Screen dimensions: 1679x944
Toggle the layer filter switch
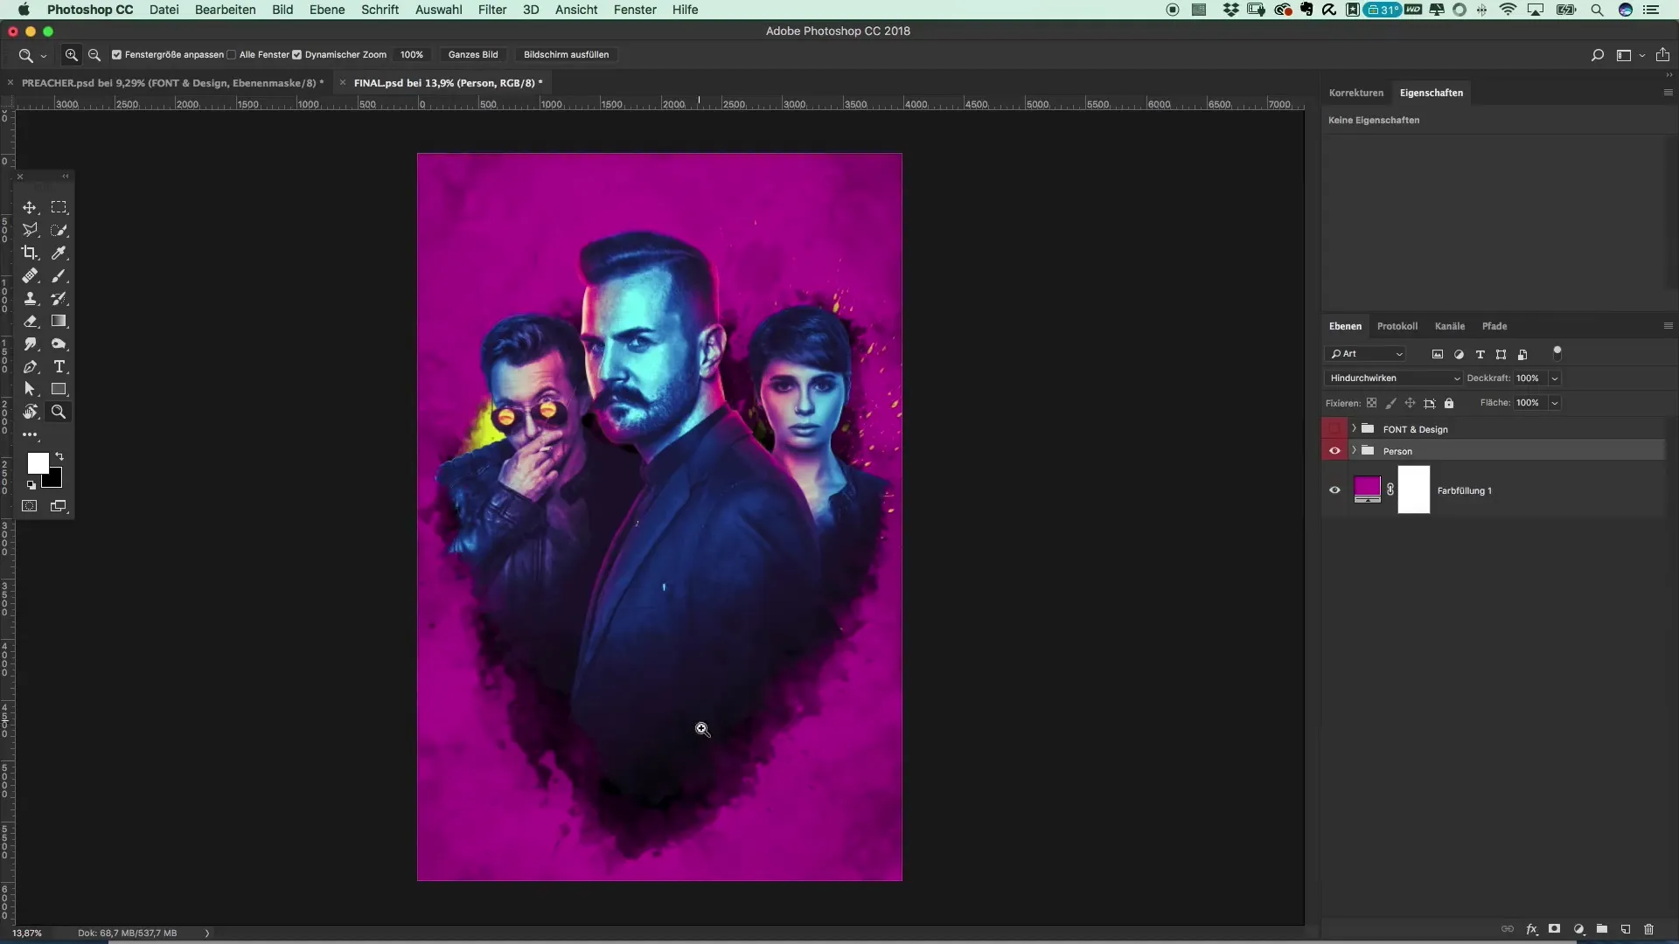[1557, 353]
